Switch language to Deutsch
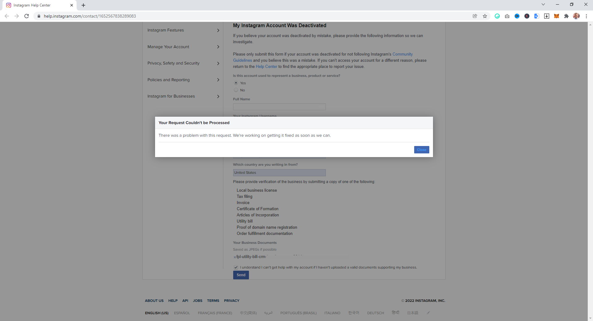This screenshot has height=321, width=593. 376,313
